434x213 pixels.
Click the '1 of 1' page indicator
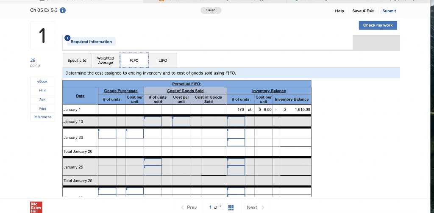point(215,207)
